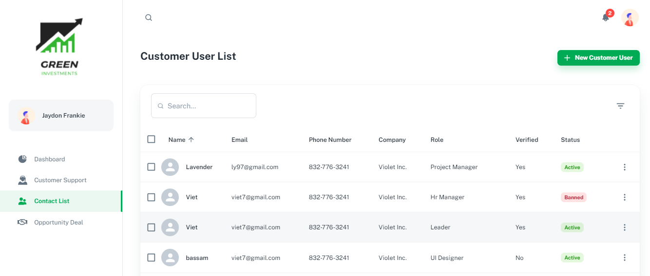Click the Banned status badge
The image size is (650, 276).
(x=574, y=197)
